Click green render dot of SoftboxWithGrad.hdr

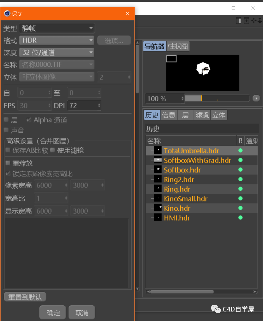tap(241, 160)
